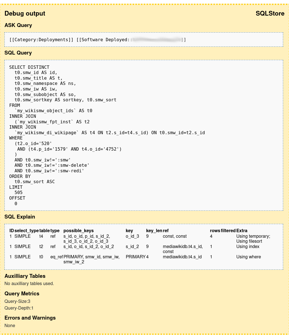This screenshot has height=336, width=289.
Task: Click the '[[Category:Deployments]]' query text
Action: pos(41,40)
